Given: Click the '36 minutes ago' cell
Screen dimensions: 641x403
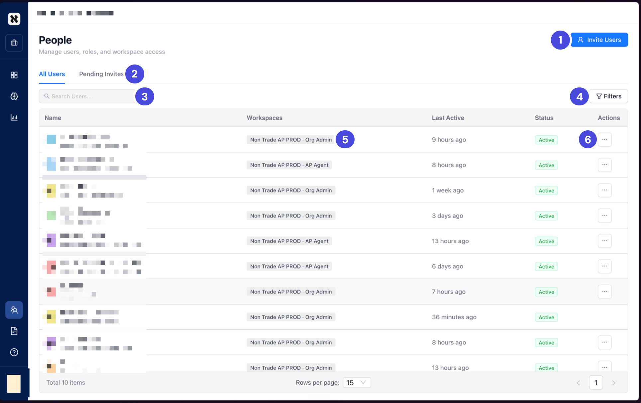Looking at the screenshot, I should coord(454,317).
